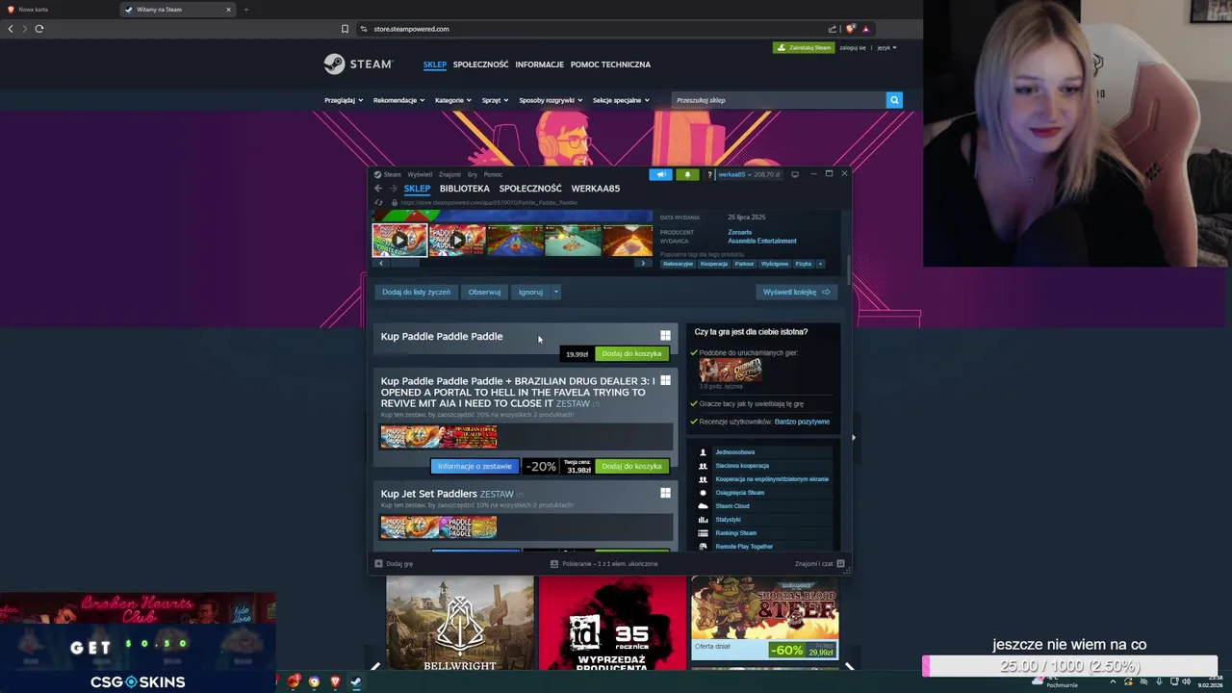
Task: Click the browser back arrow
Action: click(11, 29)
